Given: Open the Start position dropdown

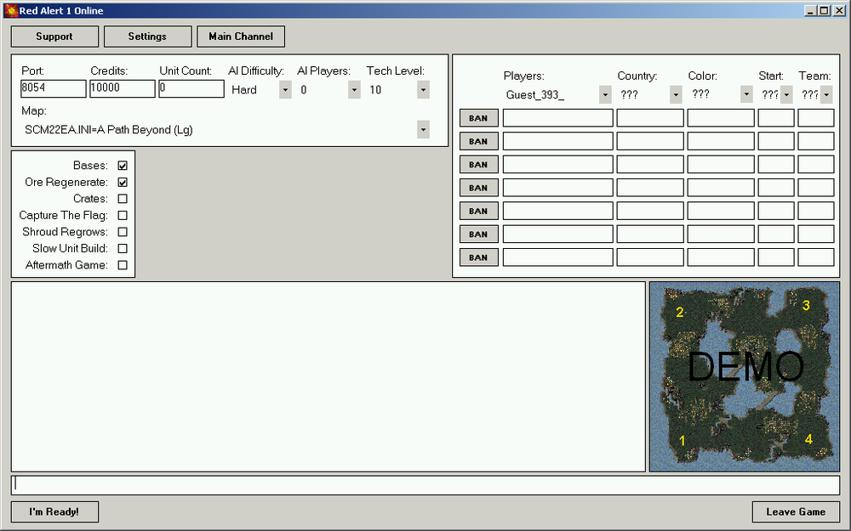Looking at the screenshot, I should coord(786,94).
